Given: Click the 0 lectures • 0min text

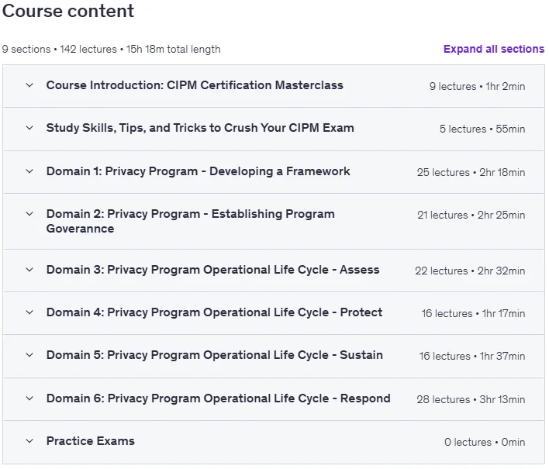Looking at the screenshot, I should pyautogui.click(x=485, y=442).
